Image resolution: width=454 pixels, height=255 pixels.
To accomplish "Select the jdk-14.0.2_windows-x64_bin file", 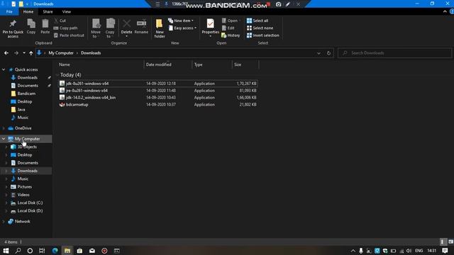I will coord(157,98).
